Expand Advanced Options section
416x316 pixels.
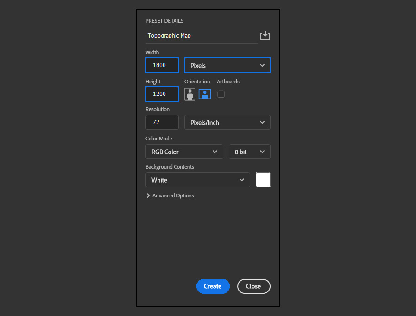(x=170, y=196)
